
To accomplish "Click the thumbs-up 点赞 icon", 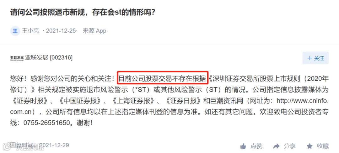I will [x=243, y=146].
